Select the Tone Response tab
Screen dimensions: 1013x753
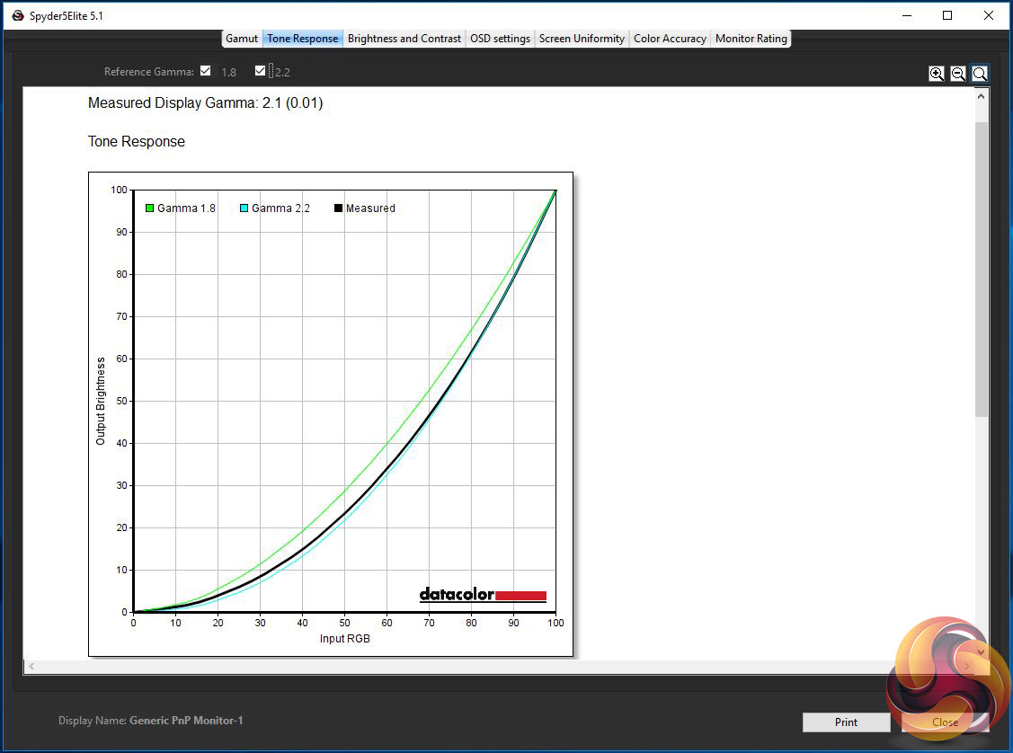[x=302, y=39]
